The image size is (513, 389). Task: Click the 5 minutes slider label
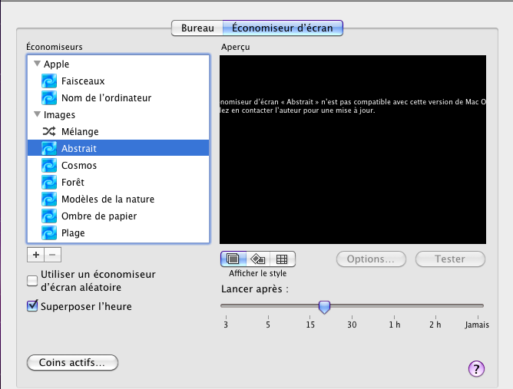coord(268,325)
